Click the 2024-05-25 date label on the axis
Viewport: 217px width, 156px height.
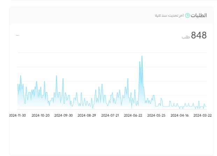pyautogui.click(x=156, y=115)
